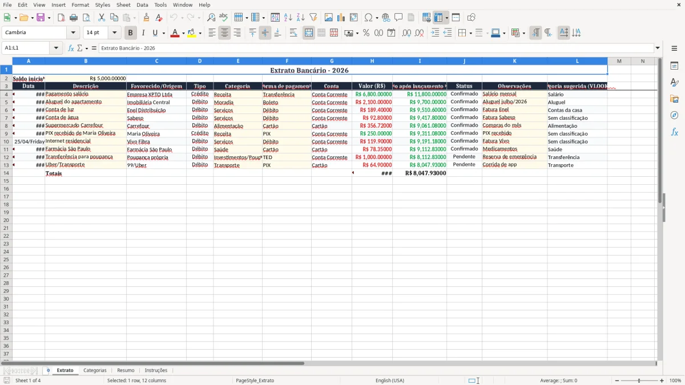The height and width of the screenshot is (385, 685).
Task: Click the zoom in plus button
Action: pos(662,380)
